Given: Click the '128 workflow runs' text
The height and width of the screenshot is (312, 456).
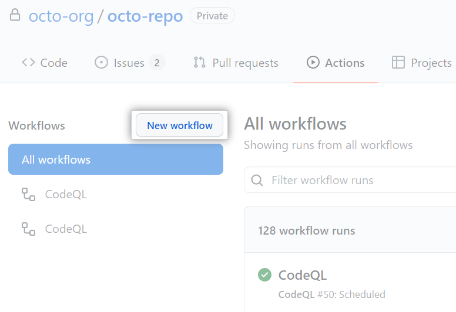Looking at the screenshot, I should [x=307, y=230].
